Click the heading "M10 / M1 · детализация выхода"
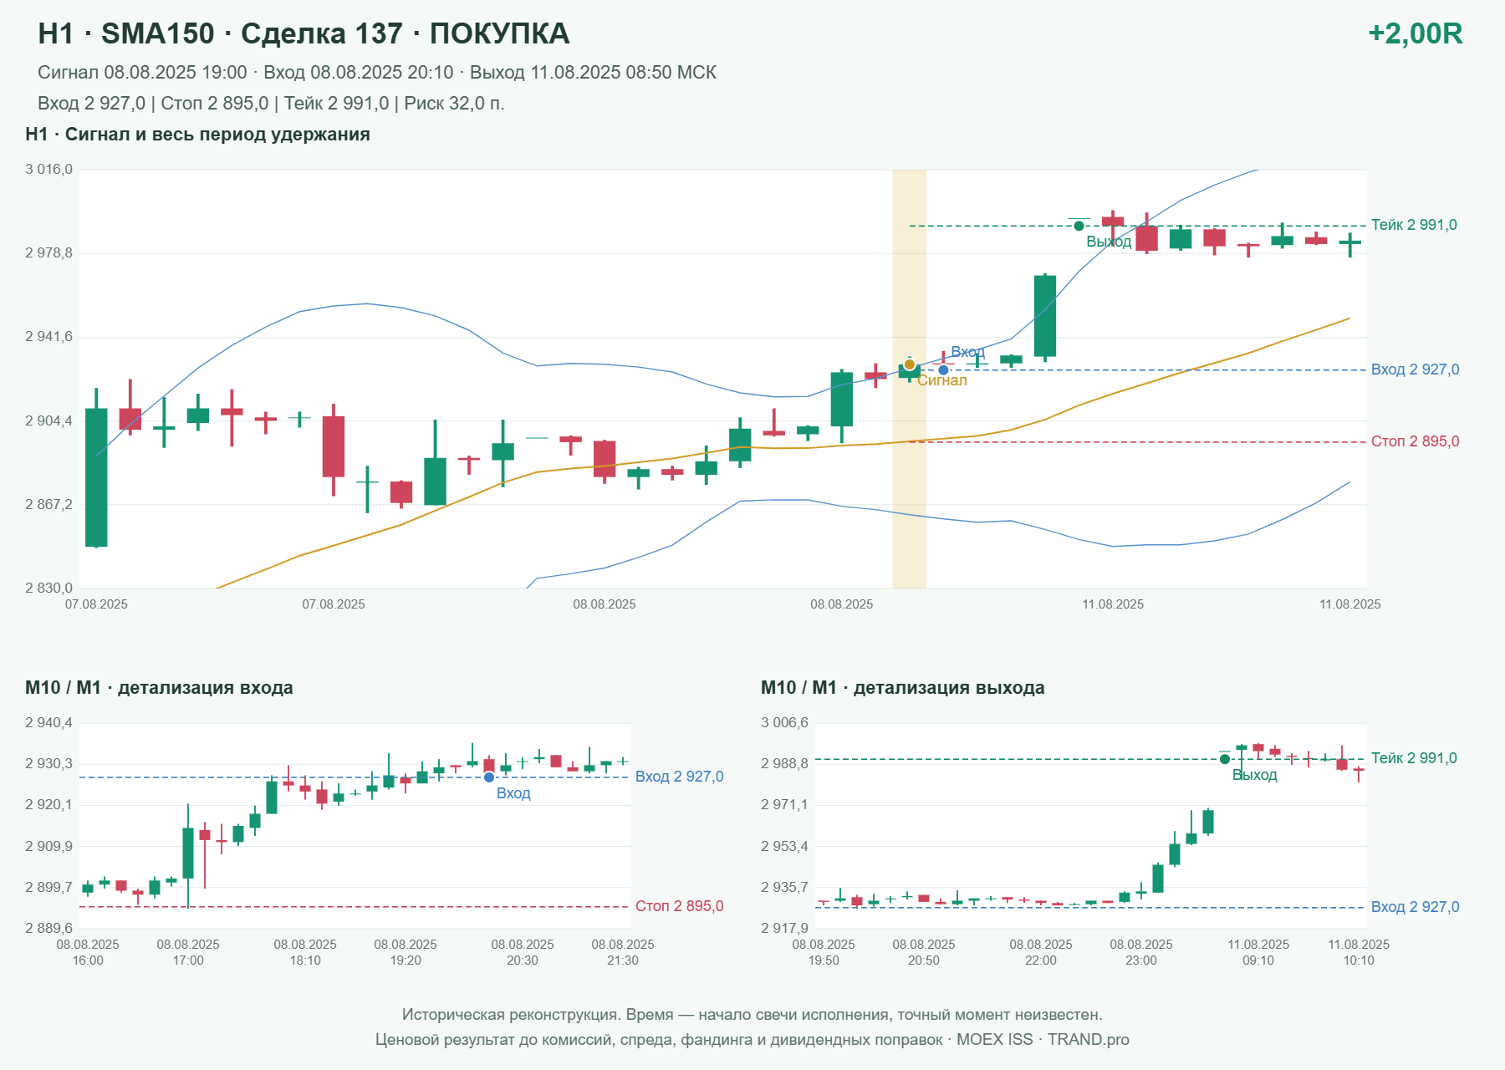This screenshot has width=1505, height=1070. (x=903, y=688)
